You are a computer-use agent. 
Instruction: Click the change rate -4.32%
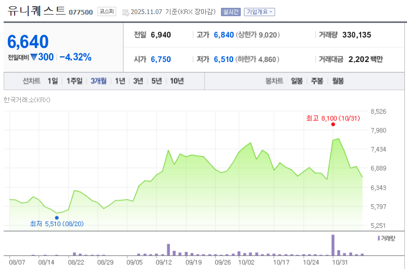[x=76, y=57]
